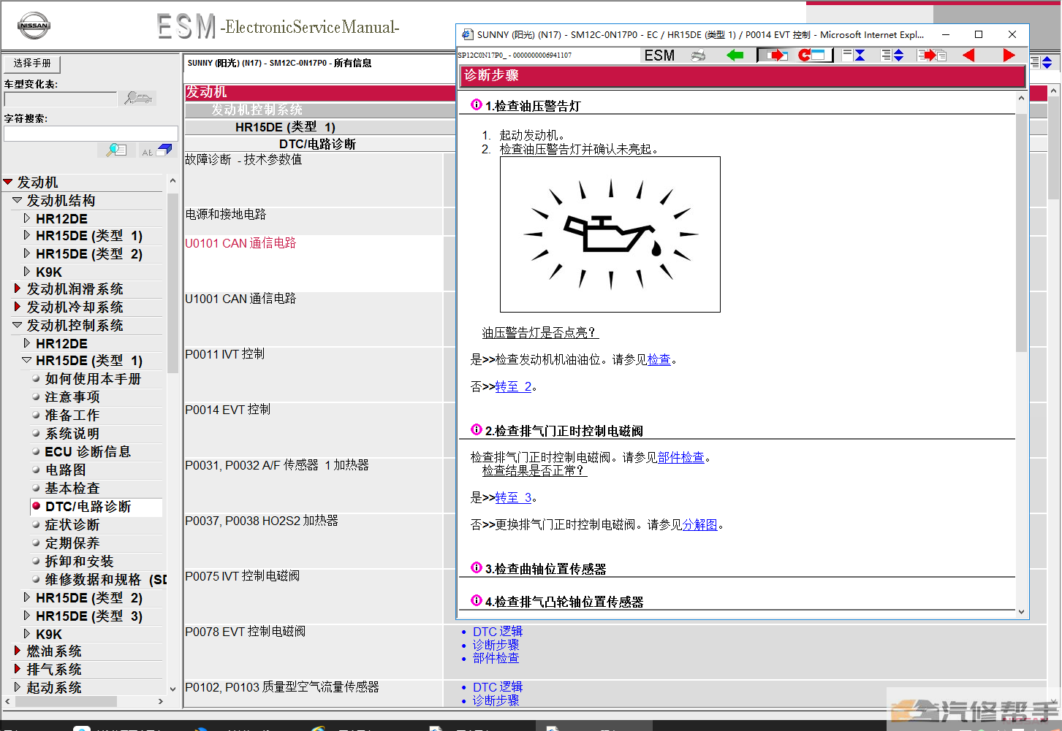Follow the 检查 link for engine oil level

[x=659, y=359]
